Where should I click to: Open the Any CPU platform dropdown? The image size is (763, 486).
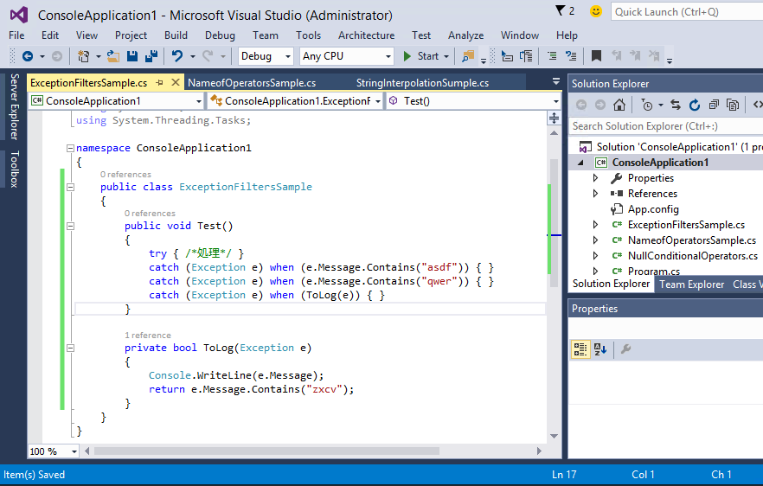click(388, 56)
